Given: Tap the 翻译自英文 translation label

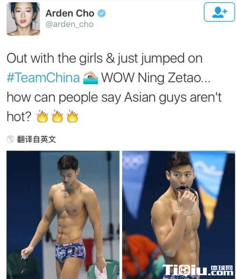Looking at the screenshot, I should [37, 139].
